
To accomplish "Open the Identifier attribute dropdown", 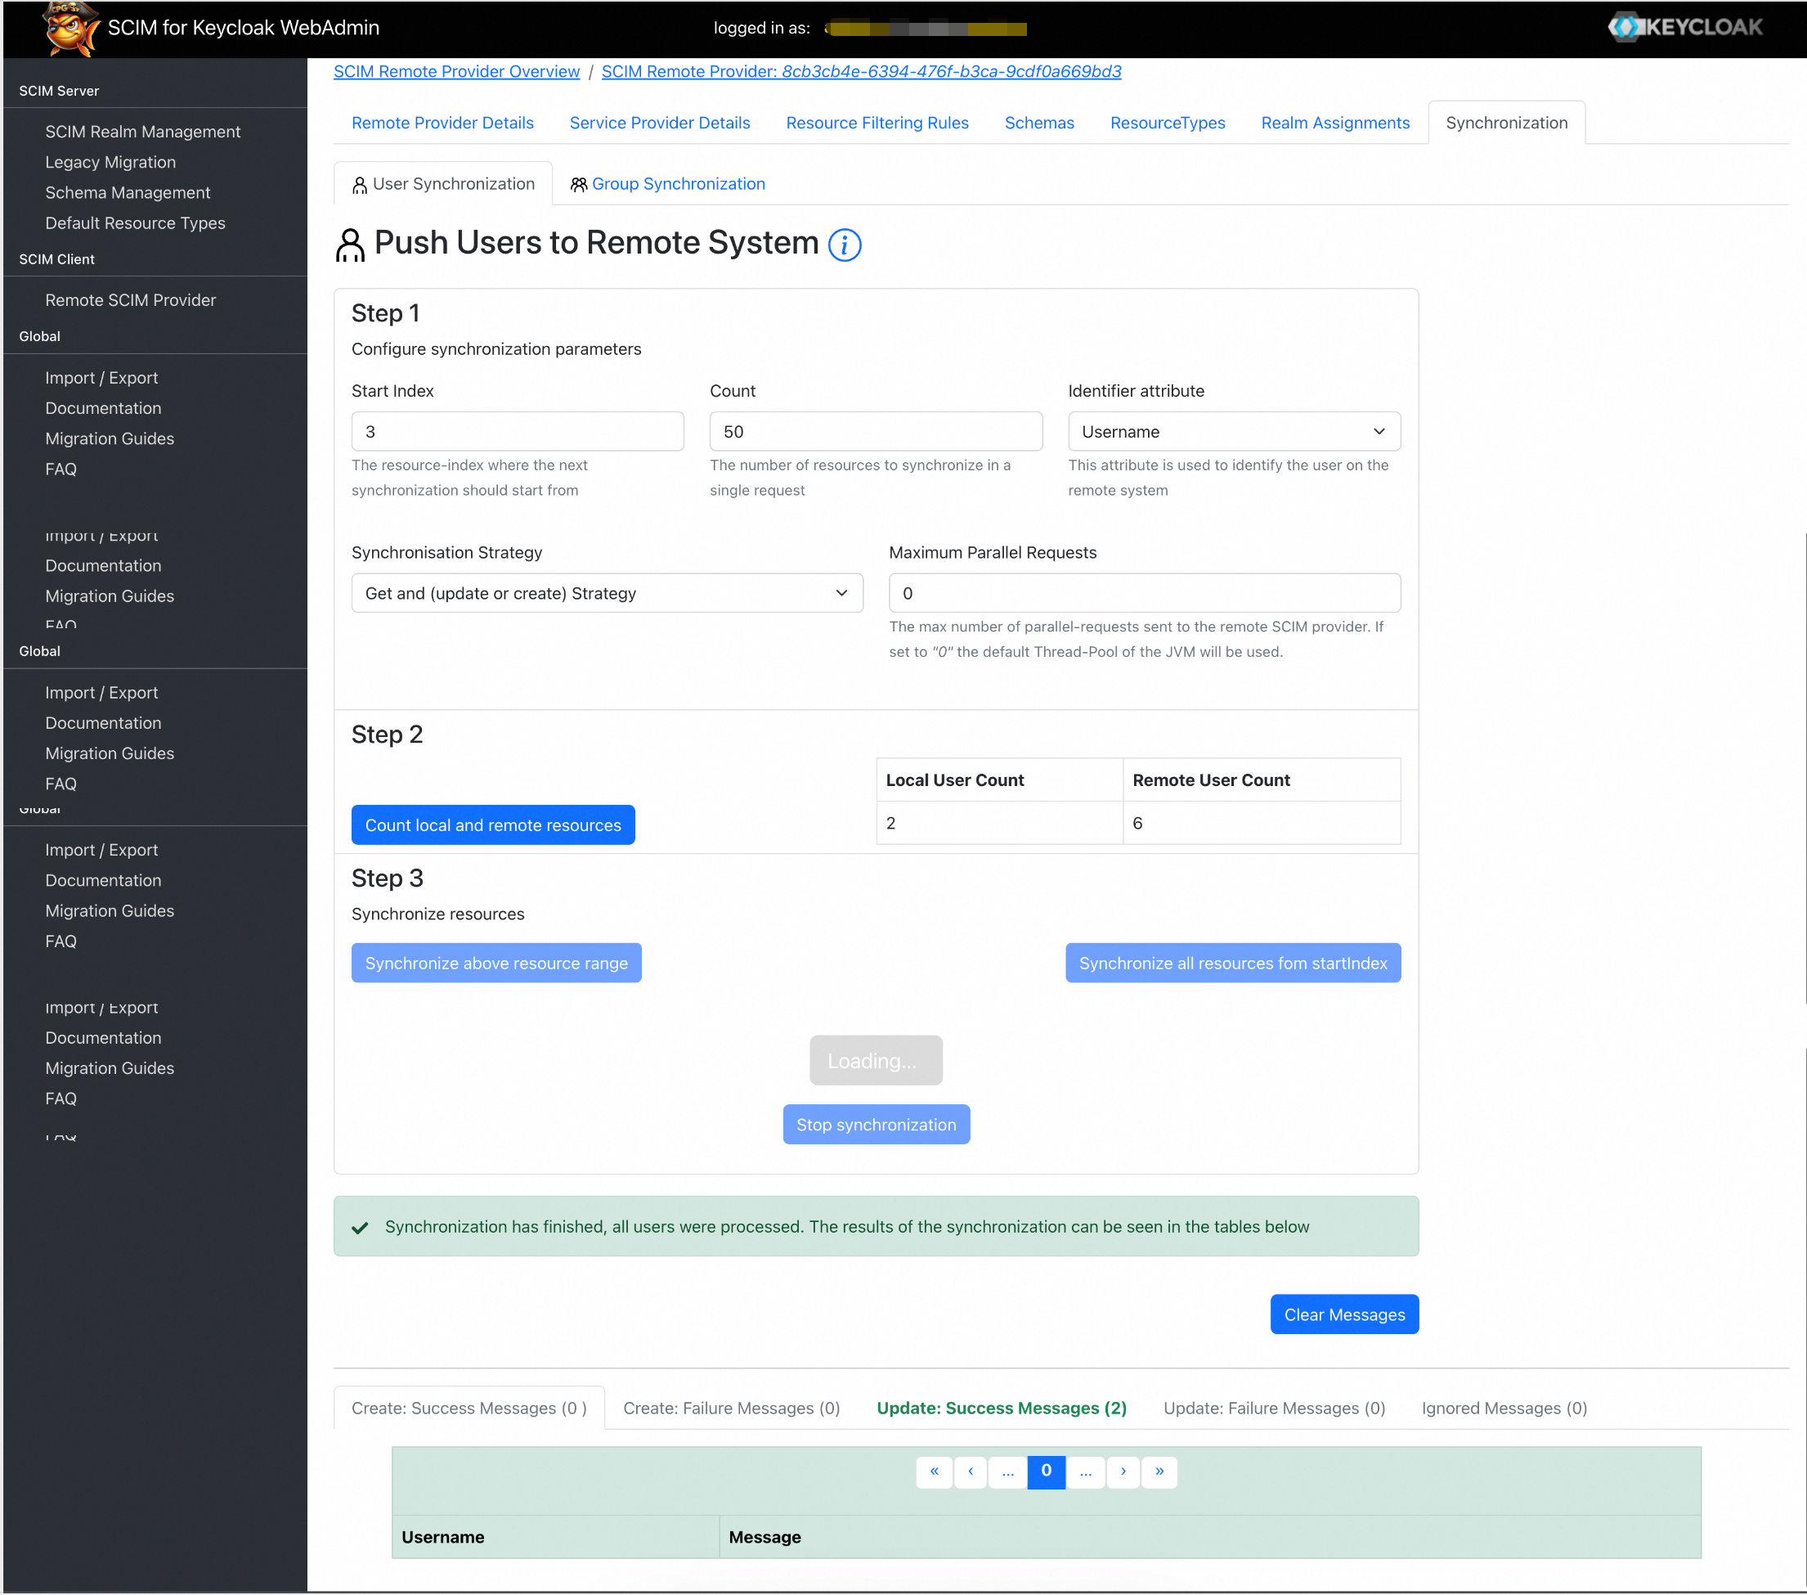I will point(1233,431).
